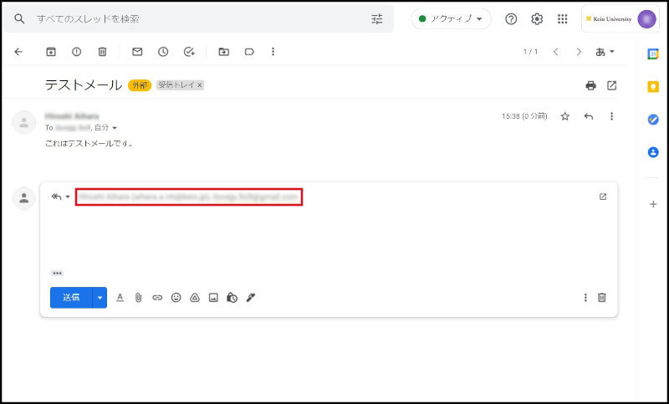The width and height of the screenshot is (669, 404).
Task: Remove the 受信トレイ label from the email
Action: click(200, 85)
